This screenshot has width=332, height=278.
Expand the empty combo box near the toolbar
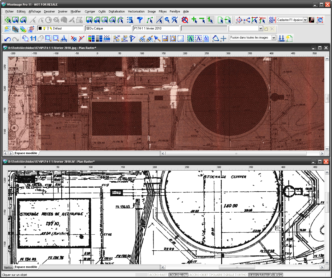pyautogui.click(x=260, y=28)
